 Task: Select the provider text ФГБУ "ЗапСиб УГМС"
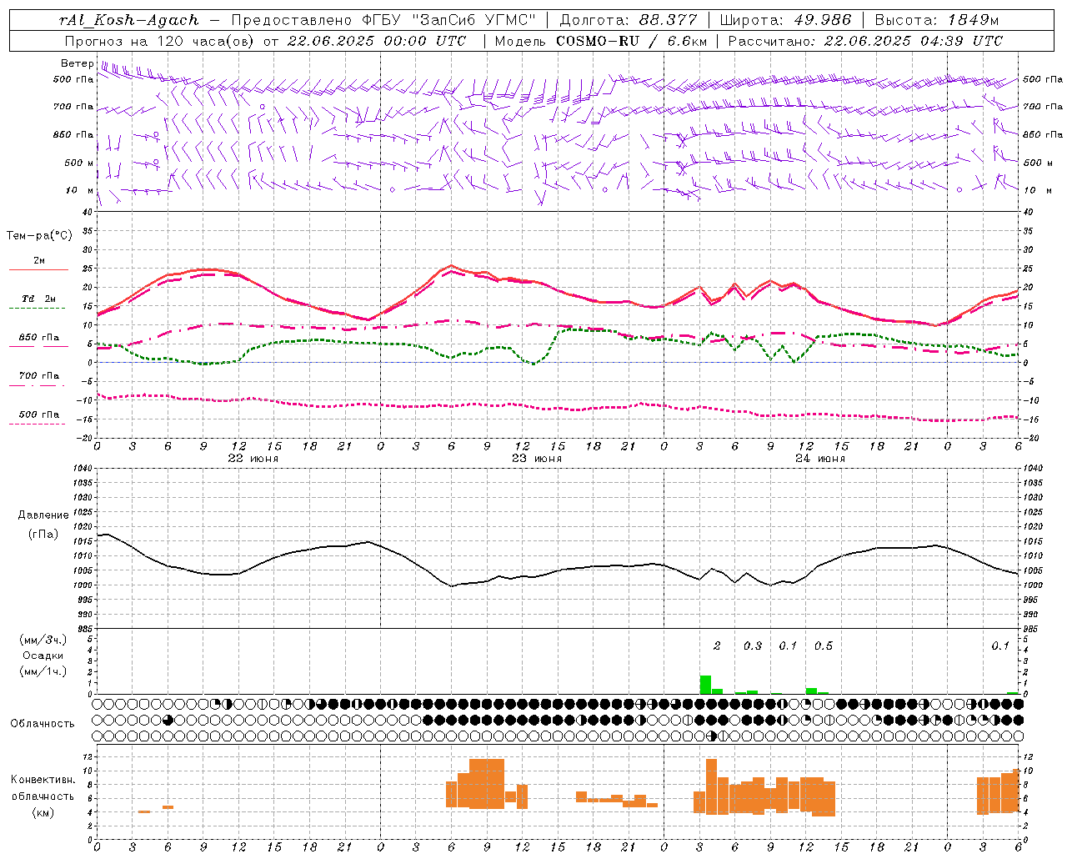click(x=450, y=20)
